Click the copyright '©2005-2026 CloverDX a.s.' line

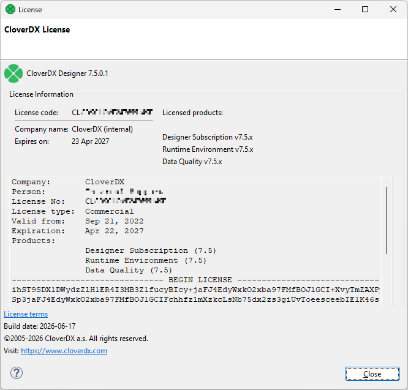pyautogui.click(x=76, y=339)
